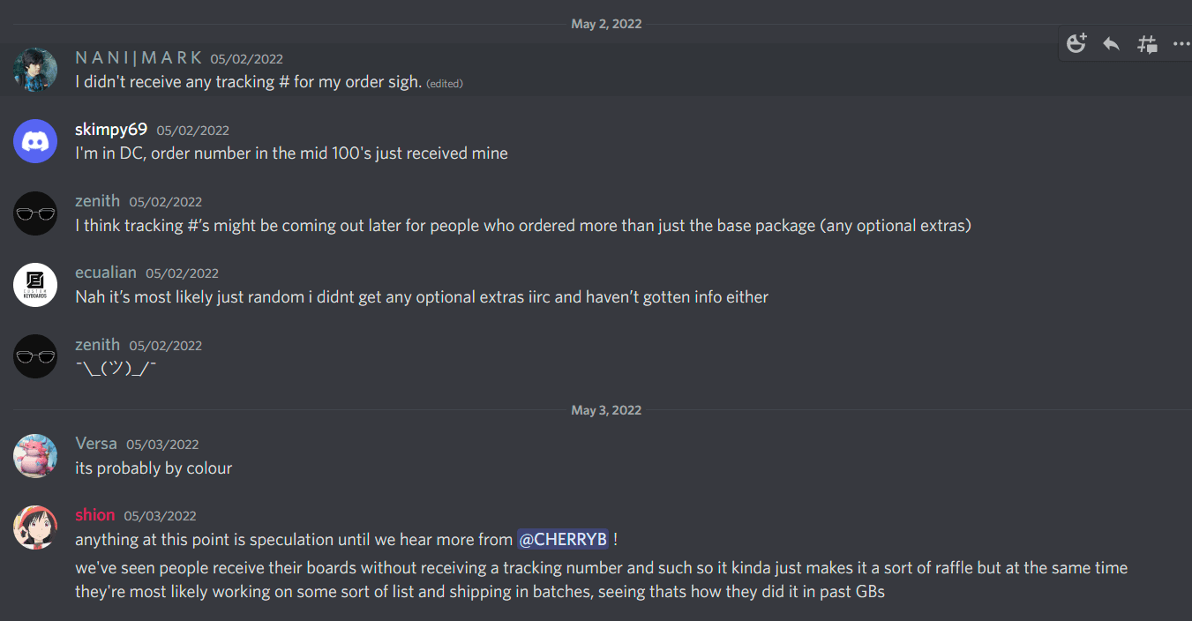Click zenith's username above the tracking #'s message
Screen dimensions: 1192x621
click(x=97, y=201)
